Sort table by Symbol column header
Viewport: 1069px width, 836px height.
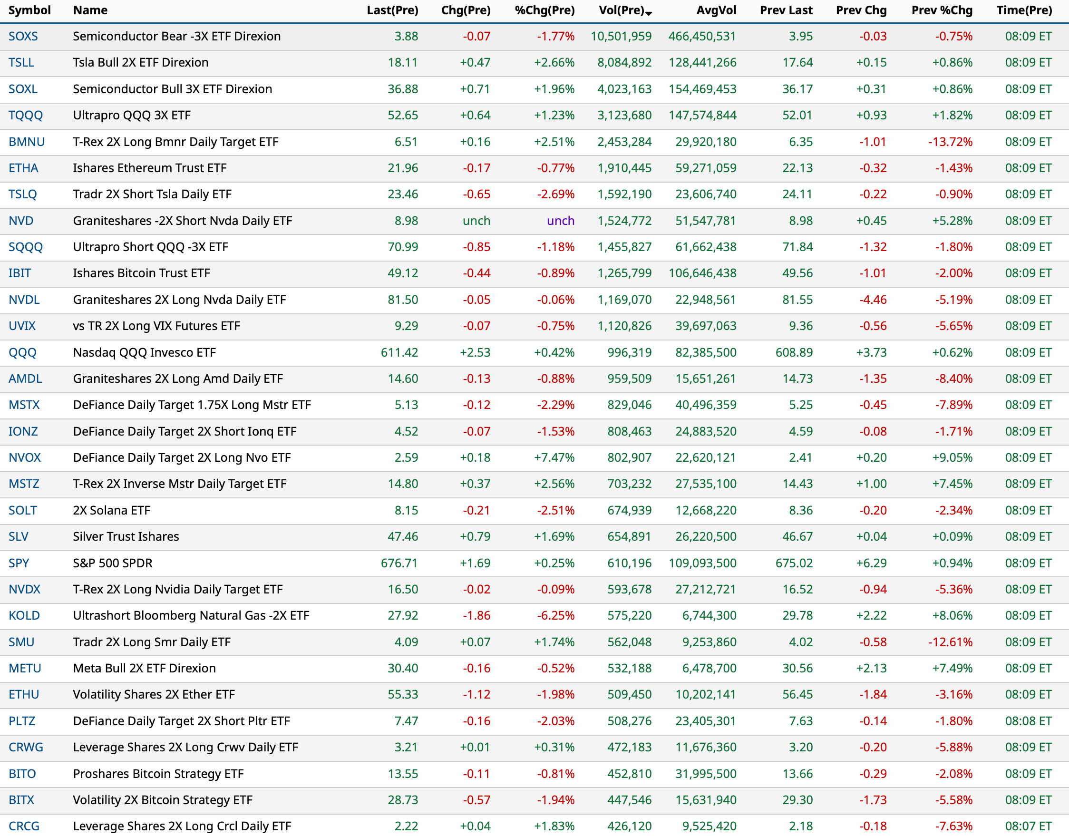pyautogui.click(x=29, y=10)
